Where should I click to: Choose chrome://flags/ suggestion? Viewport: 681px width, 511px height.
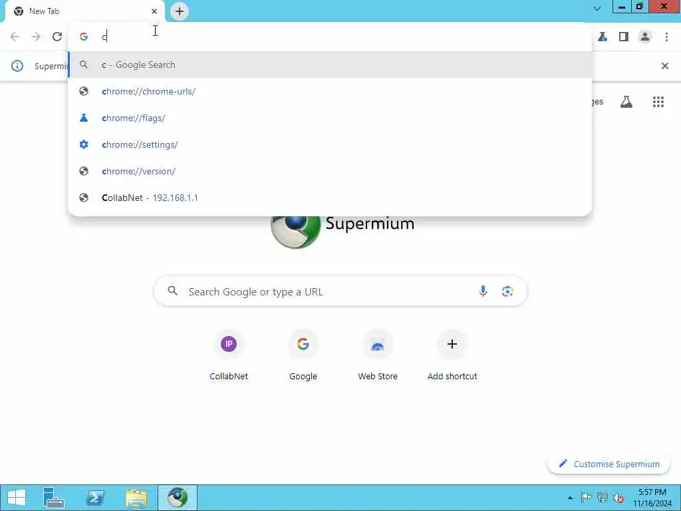(330, 118)
